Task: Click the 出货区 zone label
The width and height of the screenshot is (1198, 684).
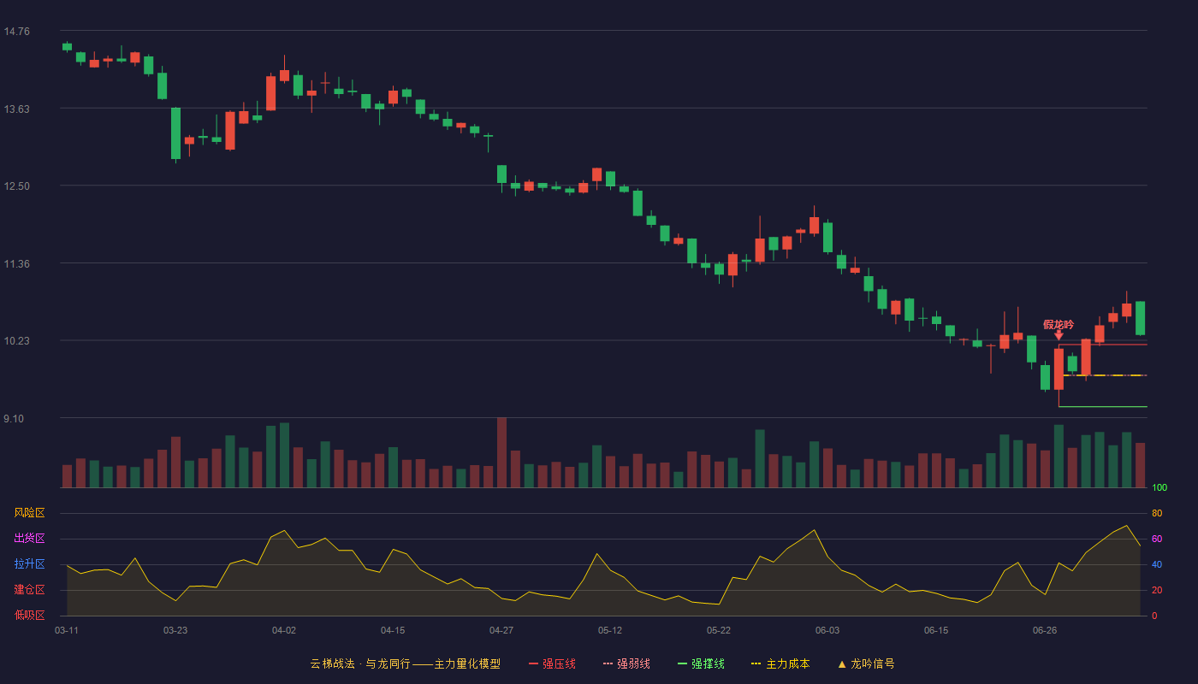Action: 29,539
